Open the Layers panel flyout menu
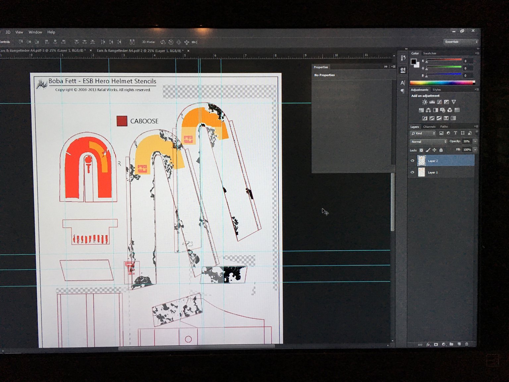509x382 pixels. [x=477, y=126]
